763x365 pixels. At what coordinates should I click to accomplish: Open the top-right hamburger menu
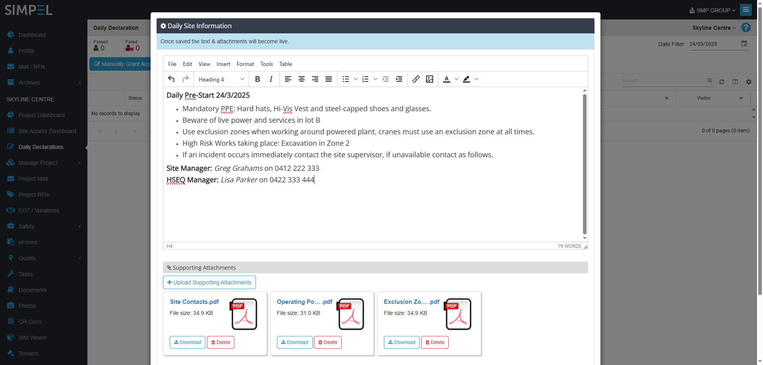[746, 10]
